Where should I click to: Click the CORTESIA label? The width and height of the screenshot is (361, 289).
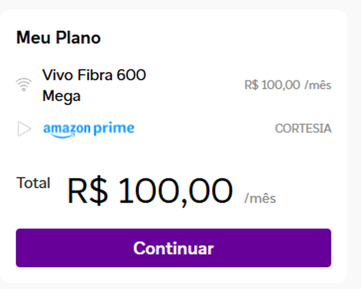(303, 129)
